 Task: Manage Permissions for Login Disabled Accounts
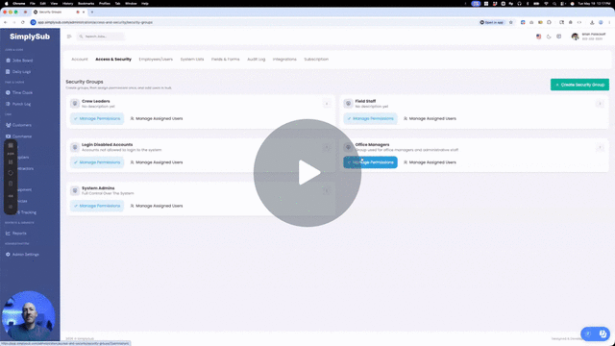97,162
